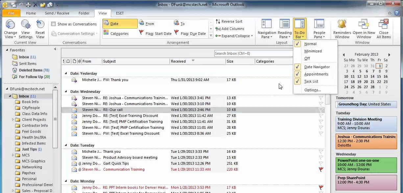Click the Importance column header icon
Image resolution: width=403 pixels, height=193 pixels.
click(63, 61)
